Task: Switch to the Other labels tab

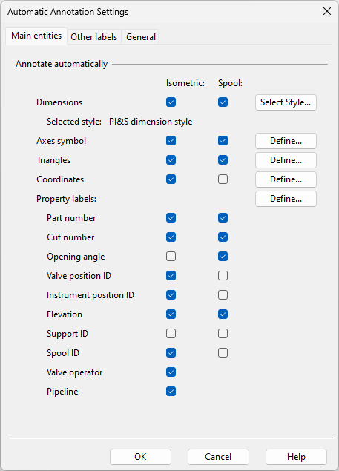Action: click(93, 37)
